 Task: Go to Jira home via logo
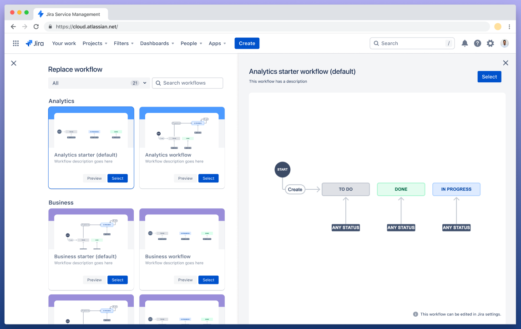click(35, 43)
